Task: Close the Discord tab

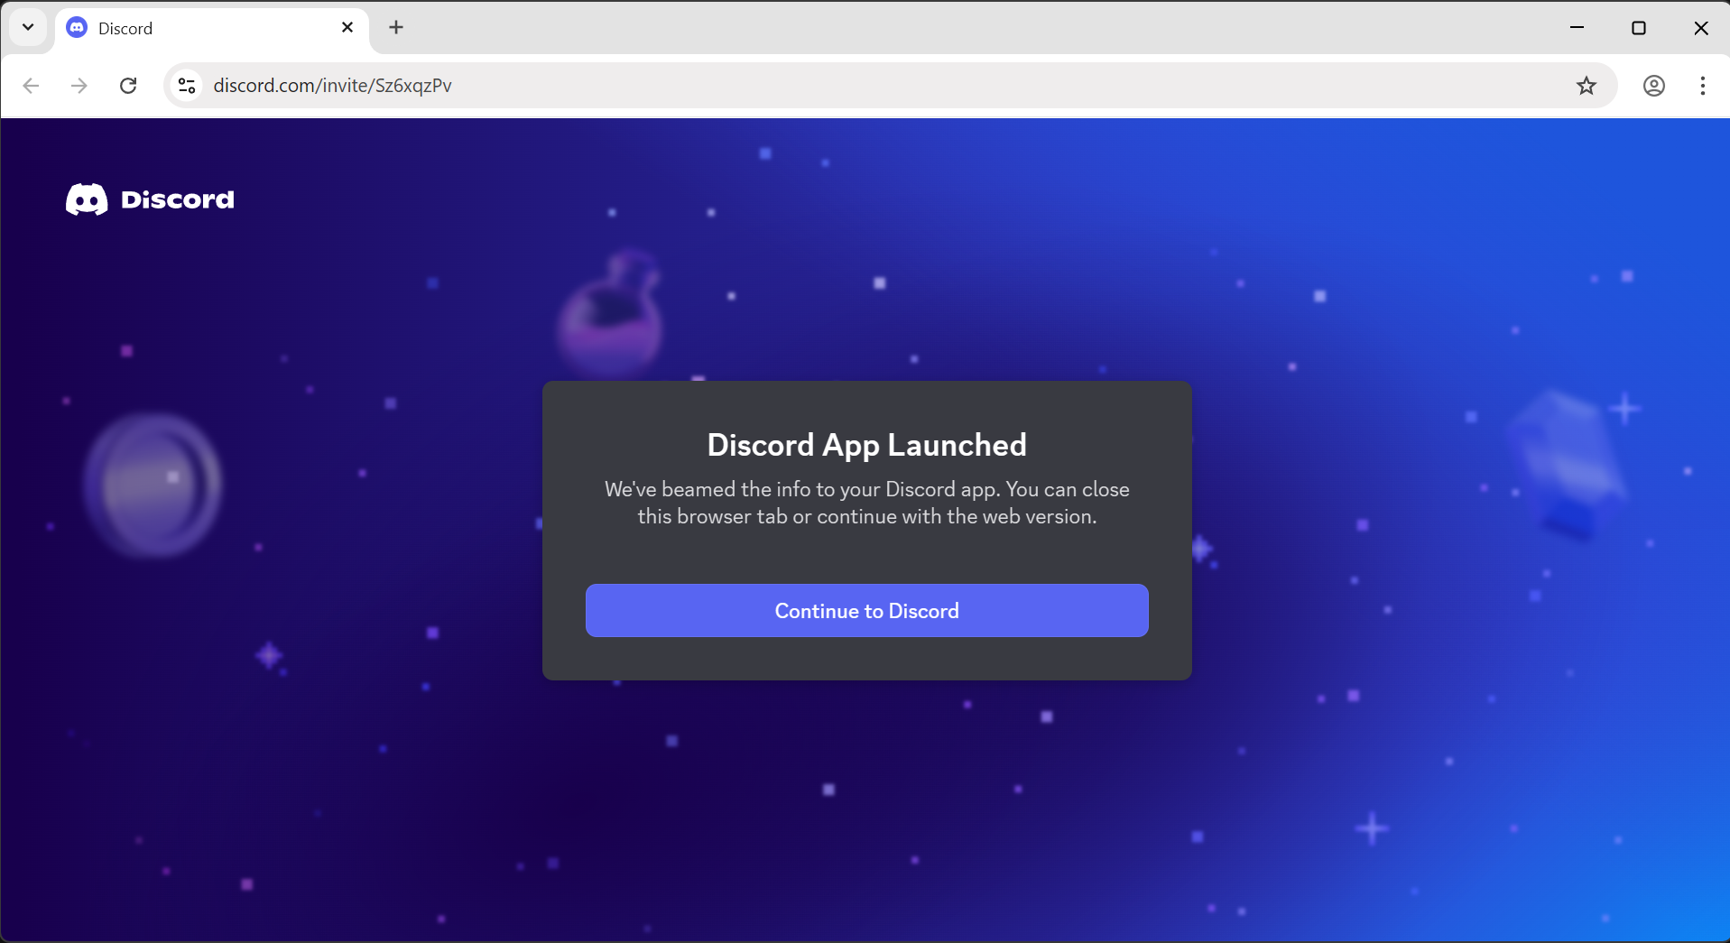Action: (x=347, y=27)
